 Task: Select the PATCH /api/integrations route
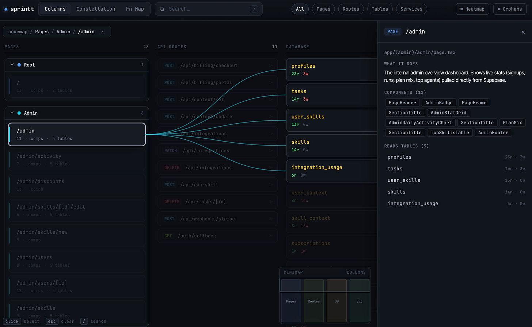click(x=217, y=151)
